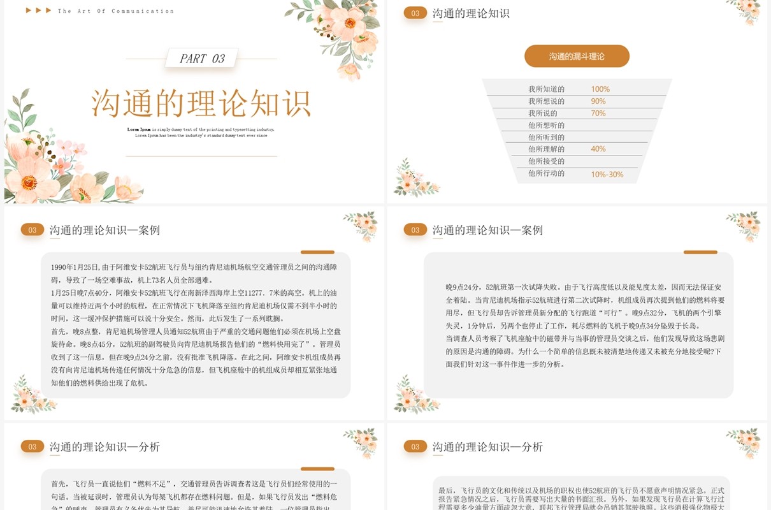Select funnel row '我所说的'

542,113
